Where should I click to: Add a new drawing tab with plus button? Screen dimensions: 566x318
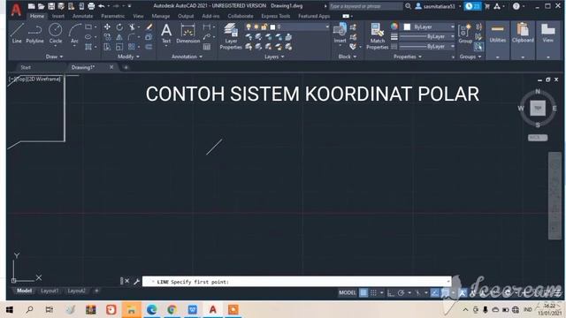pos(126,67)
